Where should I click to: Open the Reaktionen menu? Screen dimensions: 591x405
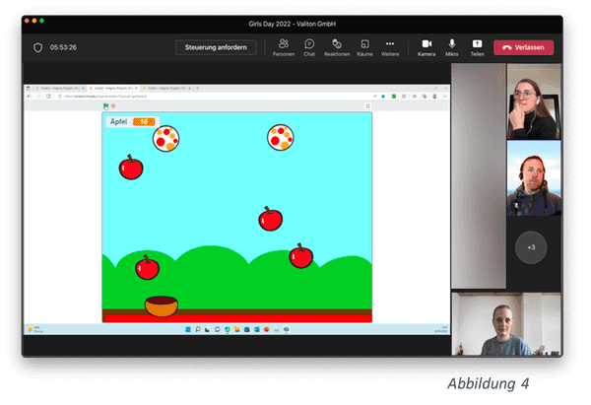(337, 46)
